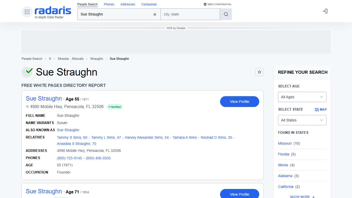Bookmark Sue Straughn with the star icon
Viewport: 352px width, 198px height.
tap(259, 72)
